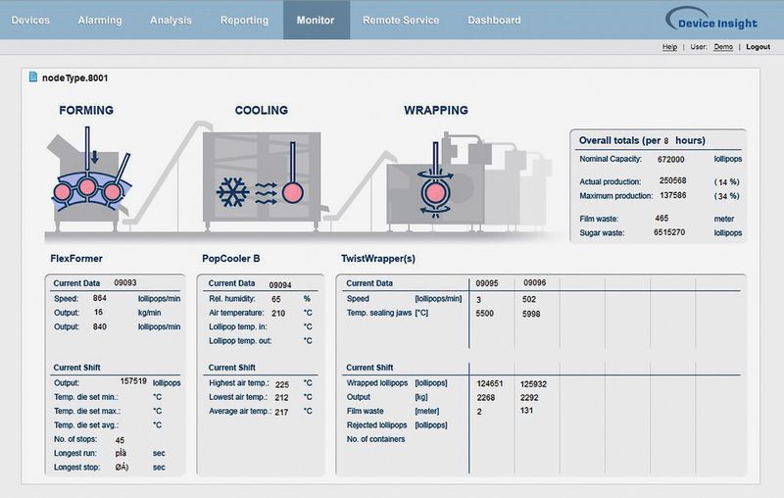Click the forming press down-arrow icon

click(94, 160)
